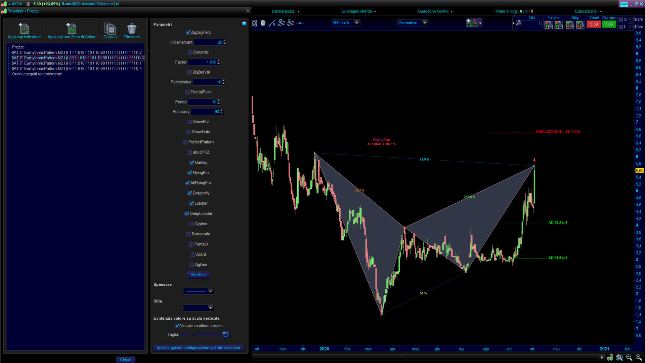Image resolution: width=645 pixels, height=363 pixels.
Task: Click the PricePercent value field
Action: click(208, 42)
